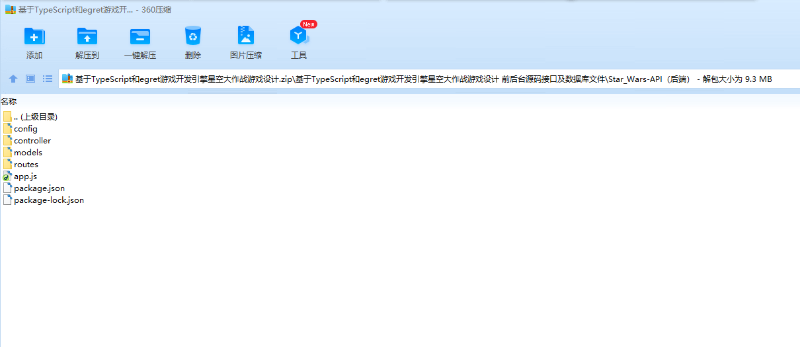Click the routes folder icon
This screenshot has width=800, height=347.
coord(7,164)
